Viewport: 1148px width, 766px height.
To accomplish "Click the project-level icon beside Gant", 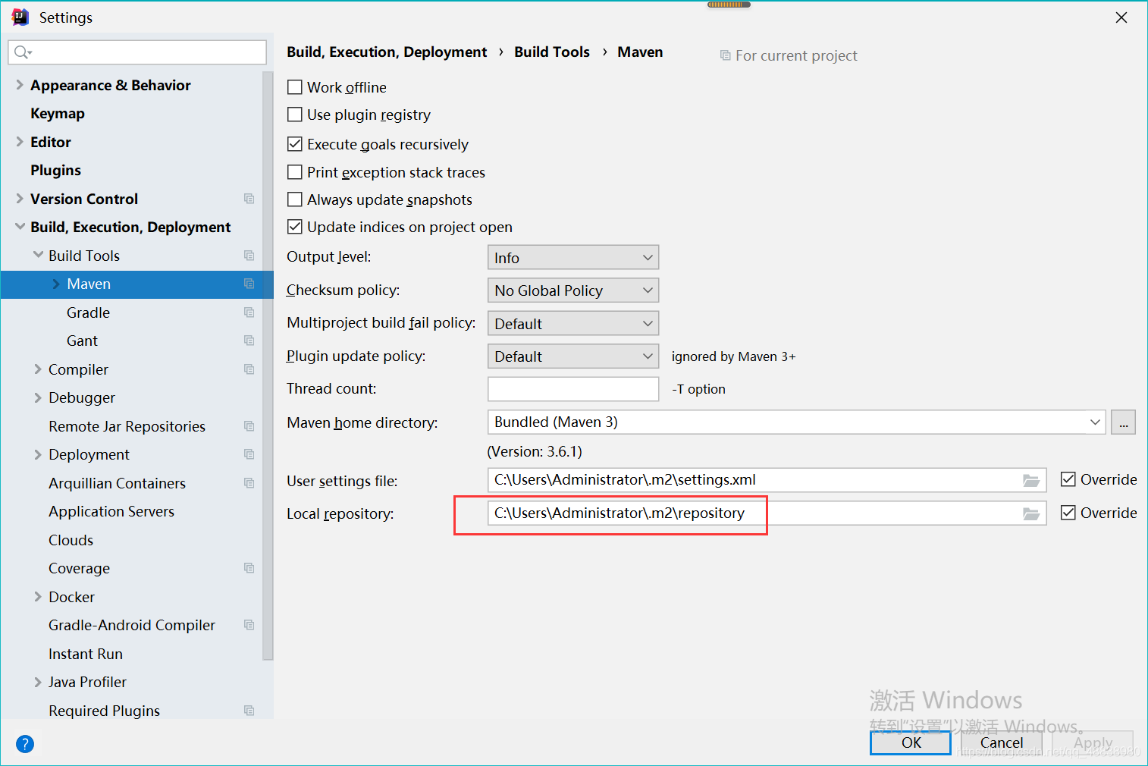I will pos(249,341).
